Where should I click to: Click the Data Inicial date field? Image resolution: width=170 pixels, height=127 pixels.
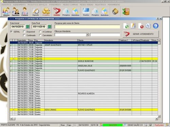pyautogui.click(x=18, y=27)
